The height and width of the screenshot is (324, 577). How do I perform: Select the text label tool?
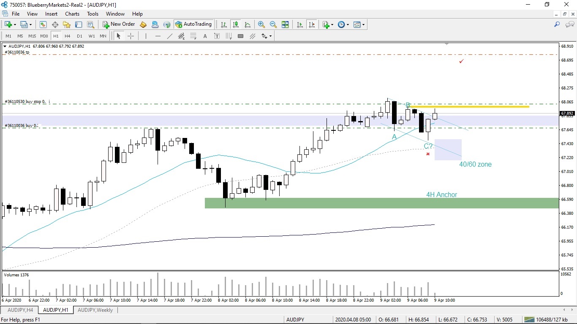(x=217, y=36)
